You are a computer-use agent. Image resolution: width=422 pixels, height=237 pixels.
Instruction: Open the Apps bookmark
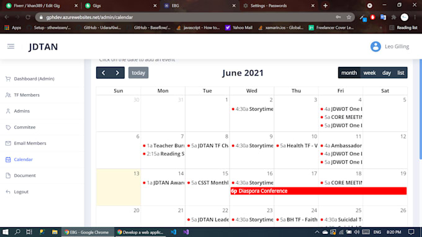(13, 28)
